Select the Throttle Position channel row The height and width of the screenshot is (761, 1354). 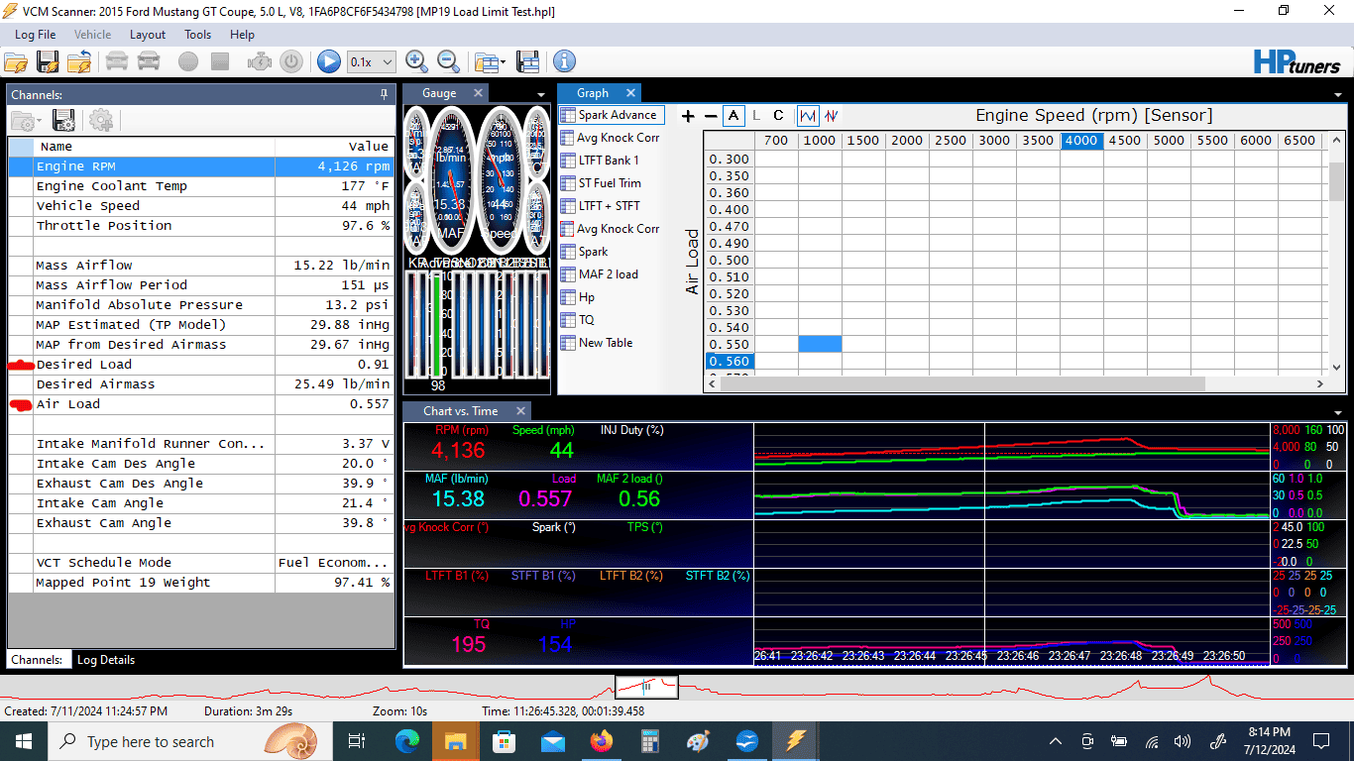coord(201,226)
